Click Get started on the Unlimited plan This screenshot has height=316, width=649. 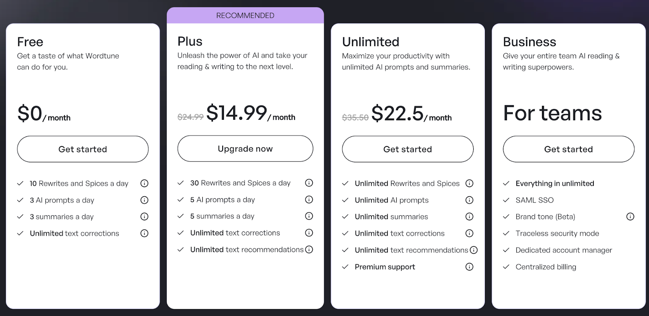pos(408,149)
